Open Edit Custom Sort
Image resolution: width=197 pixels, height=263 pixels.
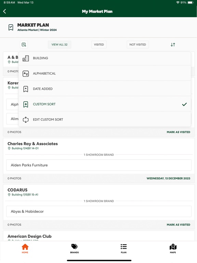click(x=105, y=120)
